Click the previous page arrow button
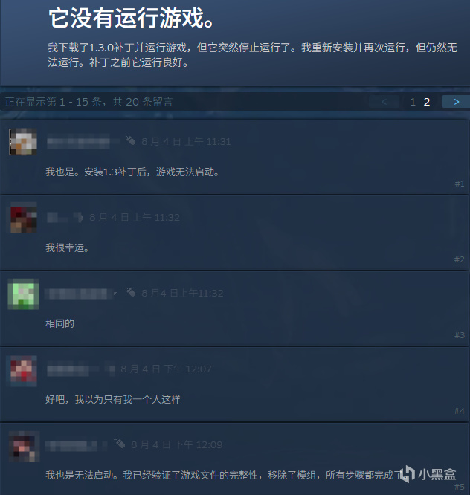470x495 pixels. (384, 102)
